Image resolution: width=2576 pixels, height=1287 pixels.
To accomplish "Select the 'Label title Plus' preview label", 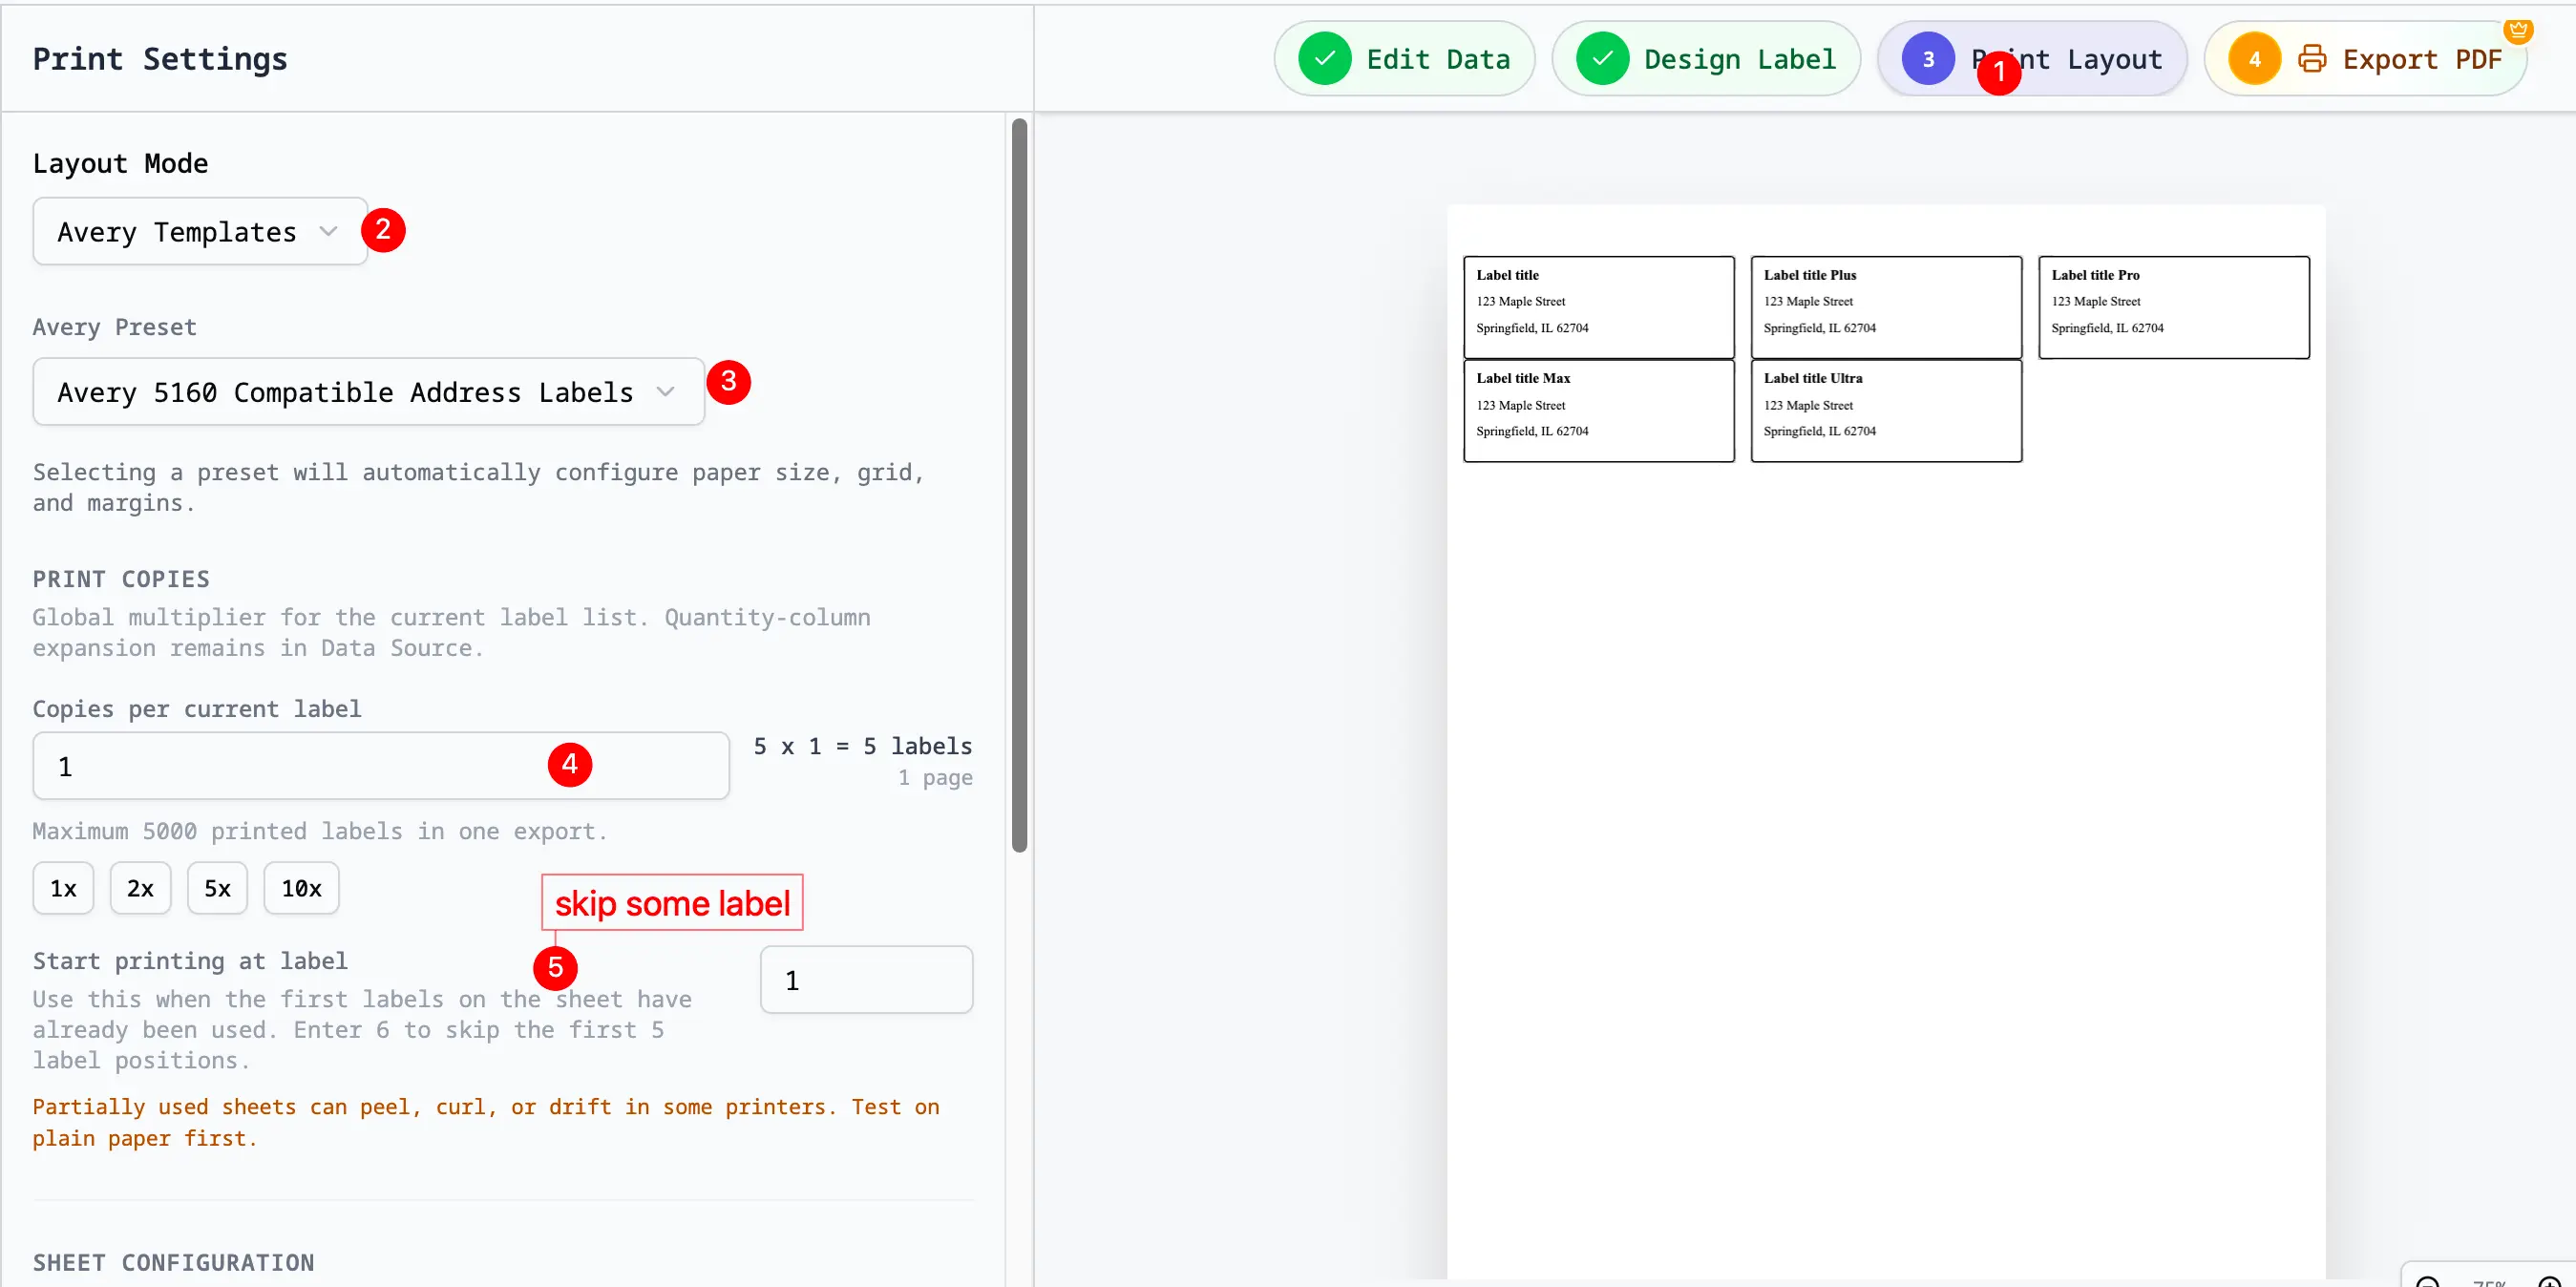I will coord(1886,307).
